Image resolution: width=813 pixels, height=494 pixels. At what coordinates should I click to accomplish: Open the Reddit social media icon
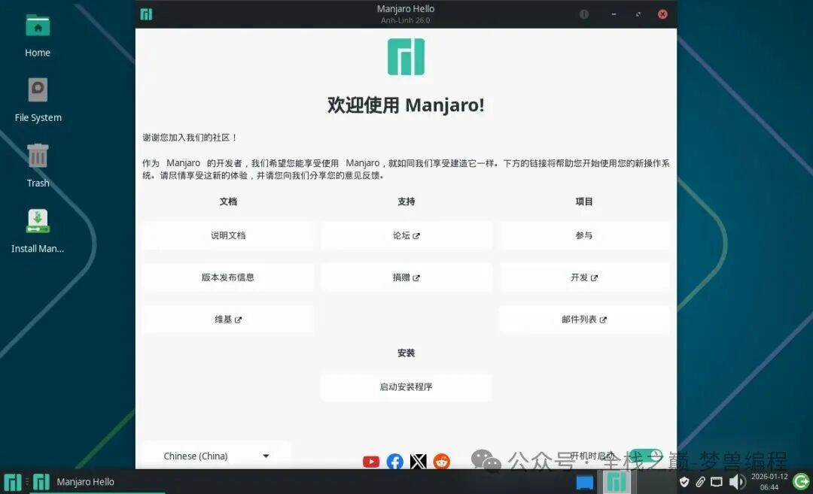coord(441,462)
